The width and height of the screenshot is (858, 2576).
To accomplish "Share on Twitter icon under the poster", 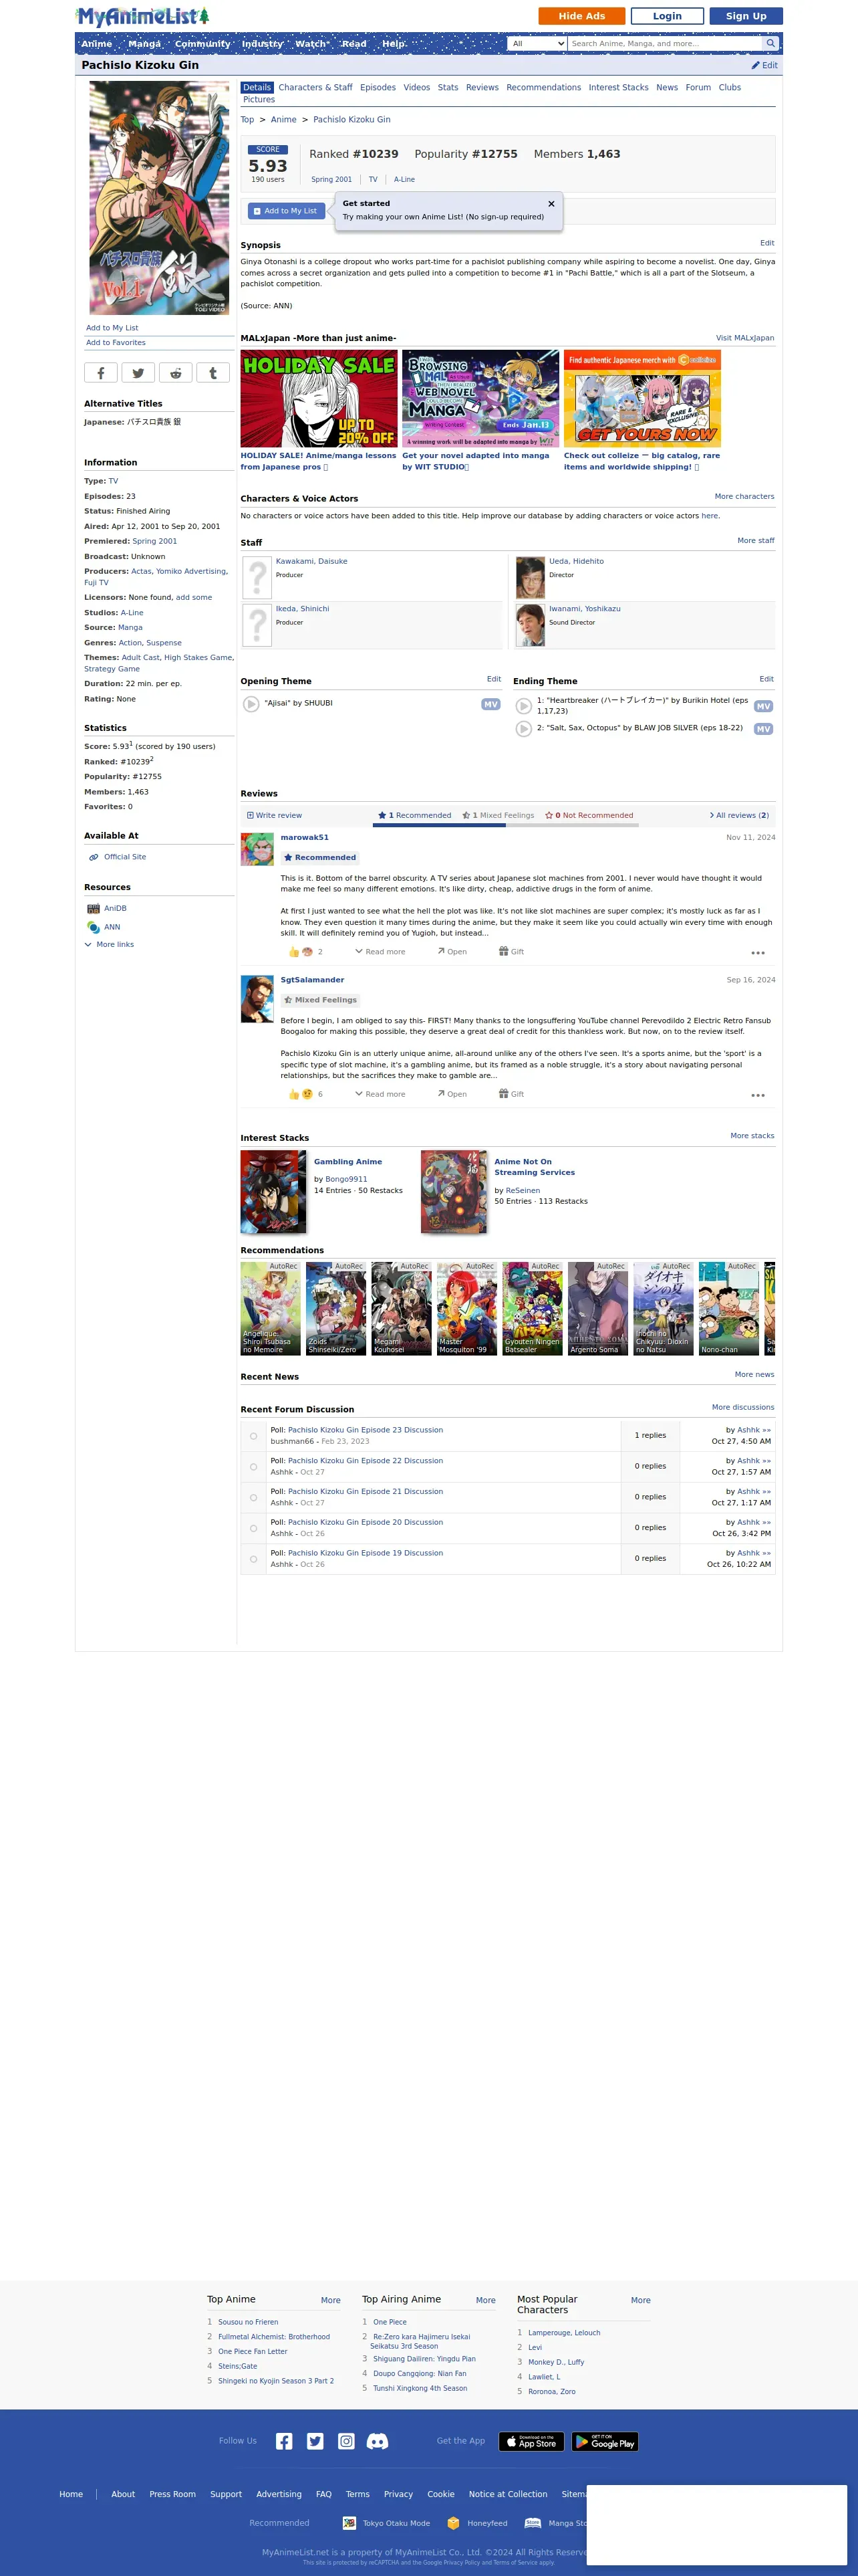I will coord(138,373).
